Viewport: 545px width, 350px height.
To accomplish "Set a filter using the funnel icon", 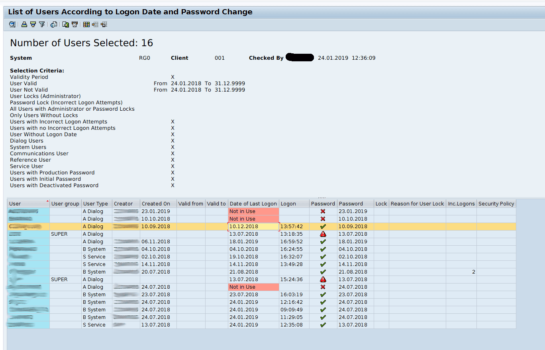I will tap(42, 24).
